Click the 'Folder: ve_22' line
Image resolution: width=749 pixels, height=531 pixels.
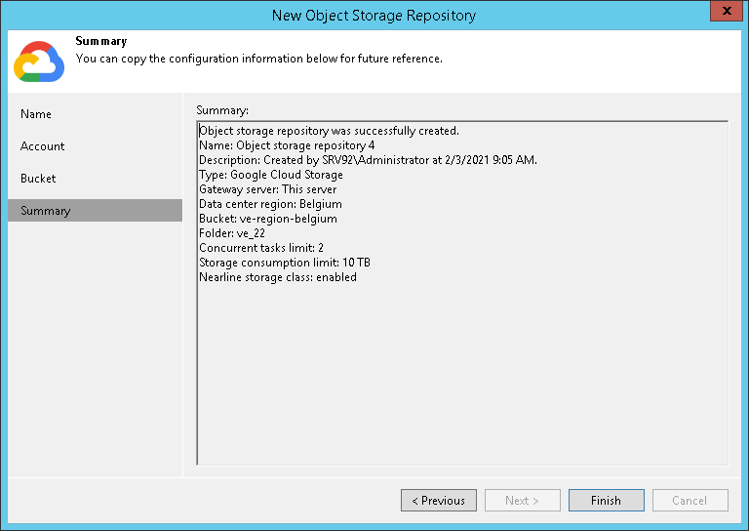pyautogui.click(x=232, y=233)
